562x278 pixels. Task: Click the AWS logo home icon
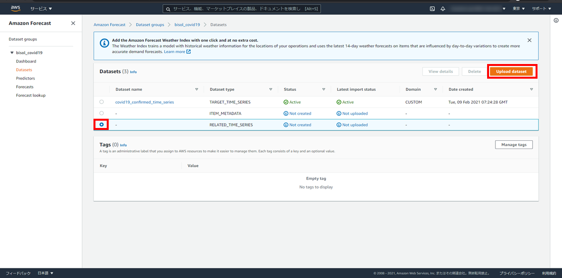pos(16,8)
